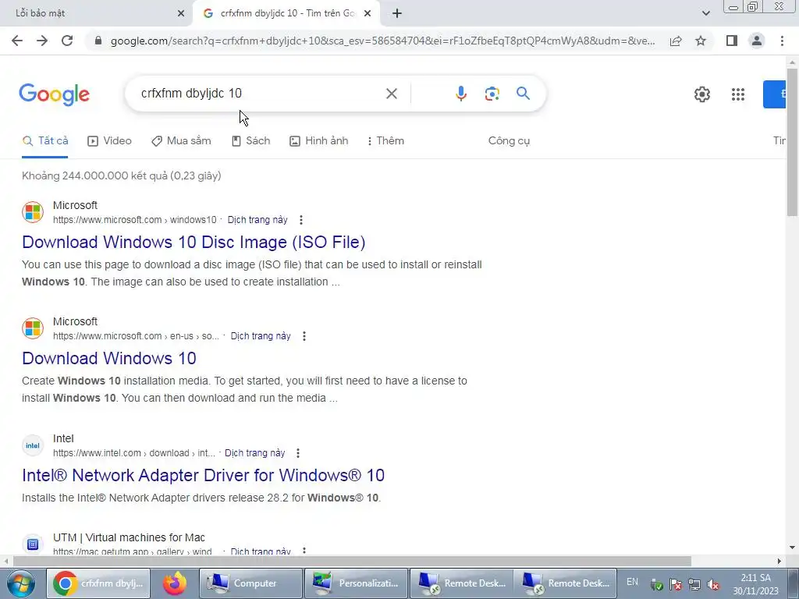Search by image with Google Lens
799x599 pixels.
(x=492, y=94)
